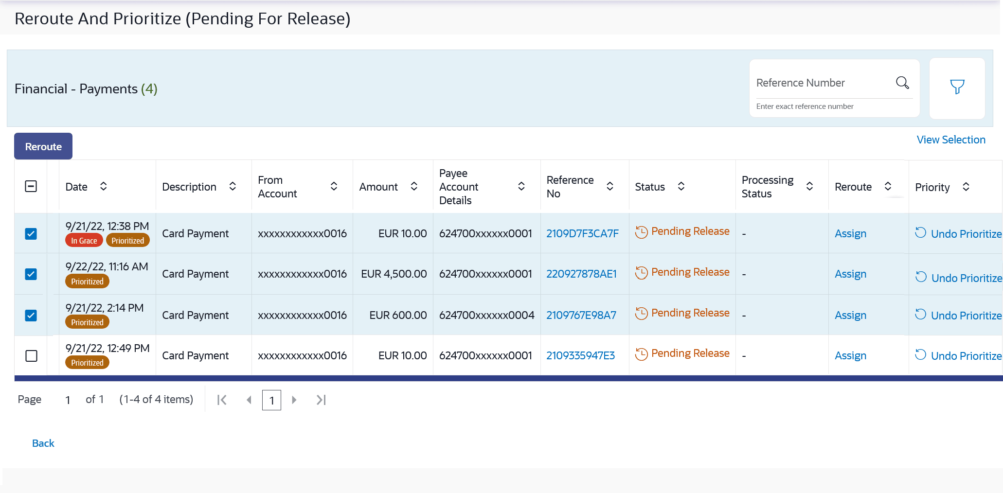Sort by Description column arrows

pyautogui.click(x=233, y=186)
